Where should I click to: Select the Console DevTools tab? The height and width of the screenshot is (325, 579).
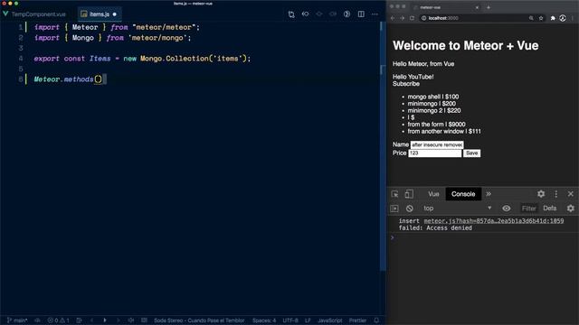click(x=463, y=194)
